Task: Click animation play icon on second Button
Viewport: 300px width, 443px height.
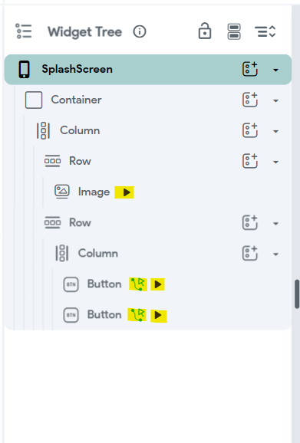Action: click(x=159, y=315)
